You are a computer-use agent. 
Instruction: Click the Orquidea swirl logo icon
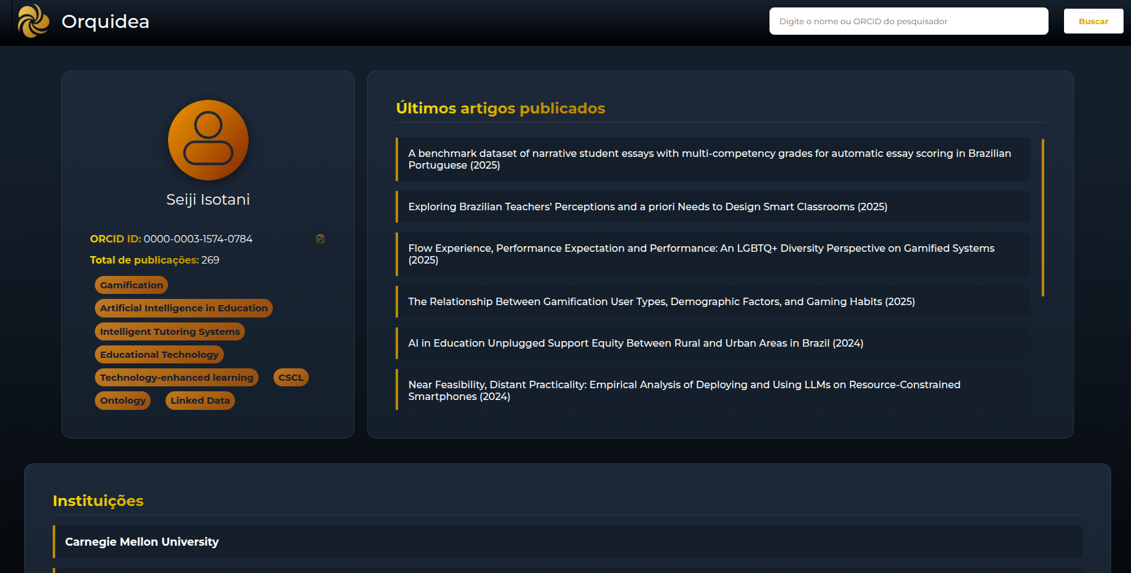pos(33,21)
